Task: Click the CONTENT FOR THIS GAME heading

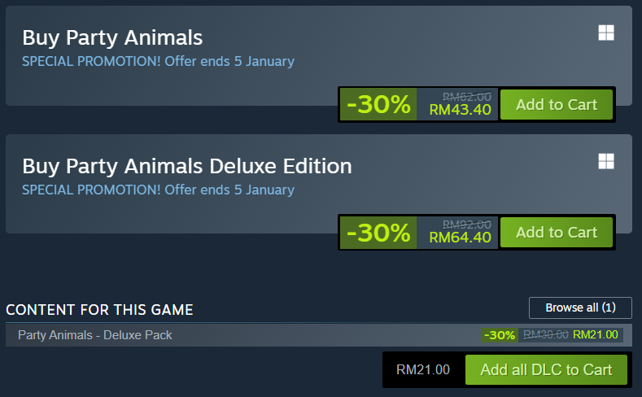Action: tap(99, 310)
